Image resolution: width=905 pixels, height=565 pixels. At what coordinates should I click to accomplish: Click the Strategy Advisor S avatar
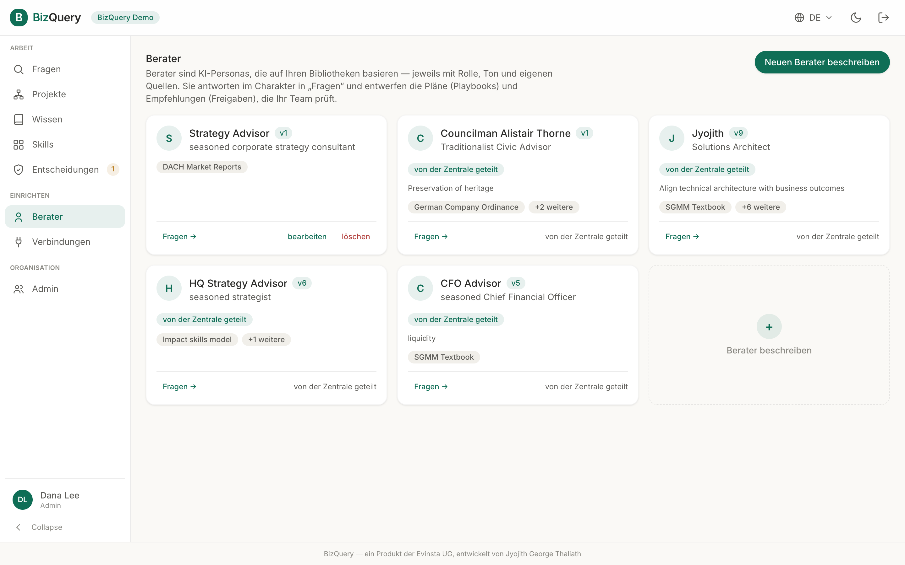[x=169, y=138]
